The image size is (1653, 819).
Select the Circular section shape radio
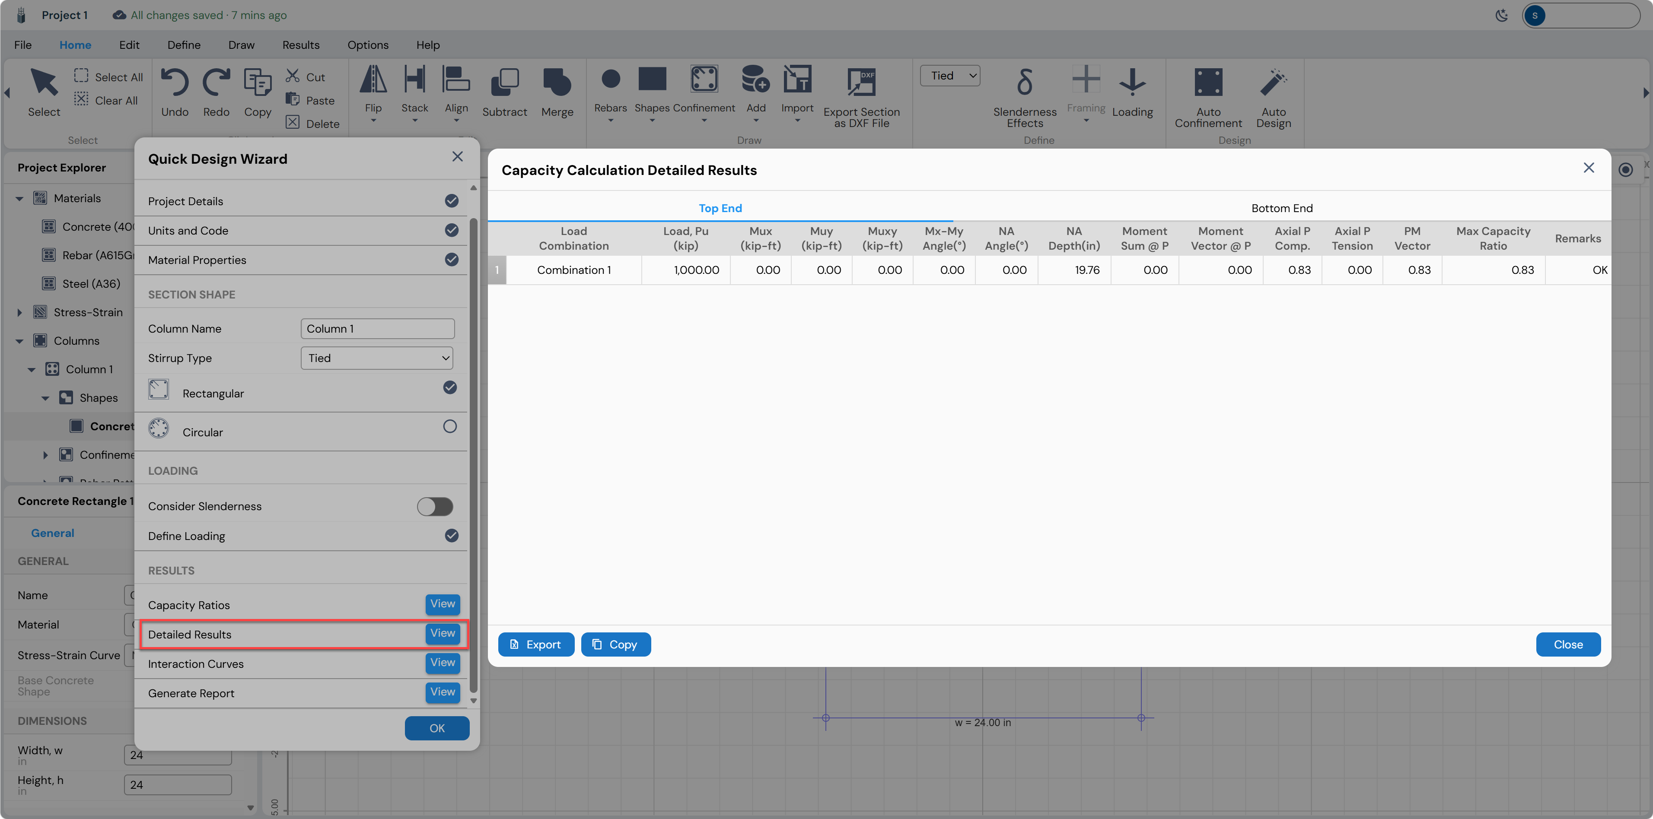pos(450,426)
